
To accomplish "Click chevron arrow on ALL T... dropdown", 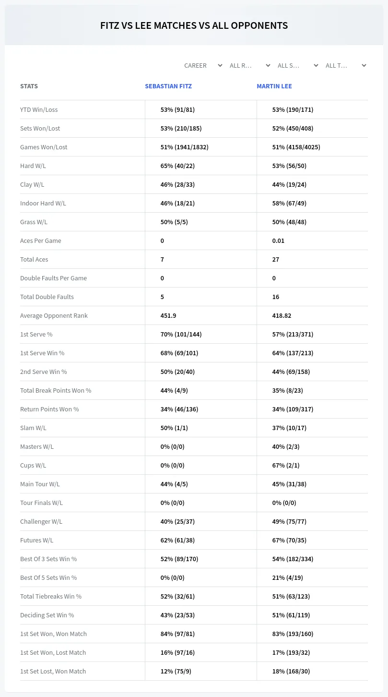I will tap(364, 66).
